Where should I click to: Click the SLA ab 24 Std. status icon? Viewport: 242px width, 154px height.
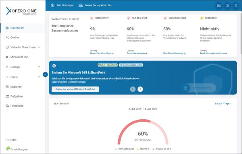128,18
